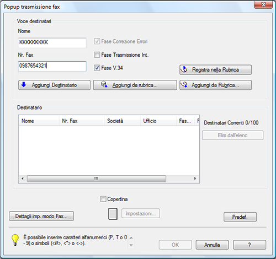The width and height of the screenshot is (276, 259).
Task: Click the Nome input field
Action: click(52, 42)
